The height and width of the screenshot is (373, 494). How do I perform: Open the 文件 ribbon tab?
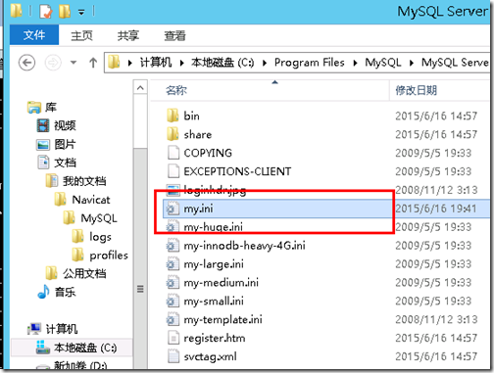[34, 35]
